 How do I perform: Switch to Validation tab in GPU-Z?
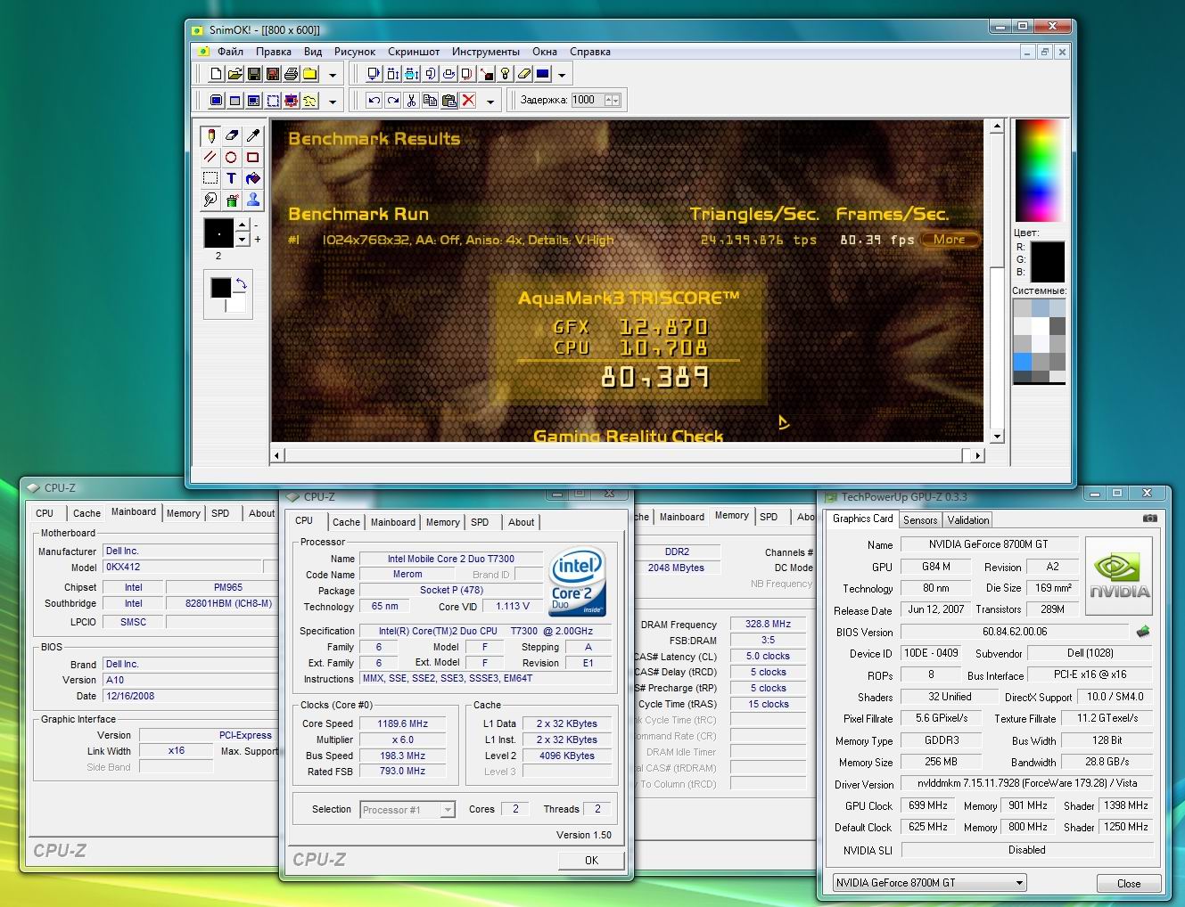[x=968, y=520]
